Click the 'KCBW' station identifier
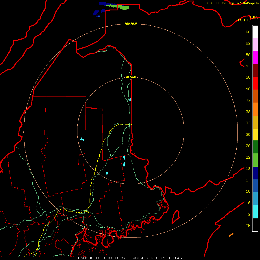The width and height of the screenshot is (260, 260). pyautogui.click(x=138, y=258)
